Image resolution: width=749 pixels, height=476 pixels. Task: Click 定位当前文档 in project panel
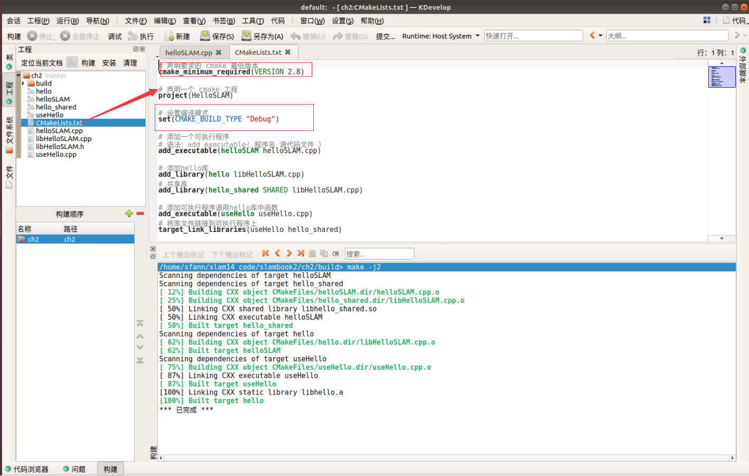42,63
